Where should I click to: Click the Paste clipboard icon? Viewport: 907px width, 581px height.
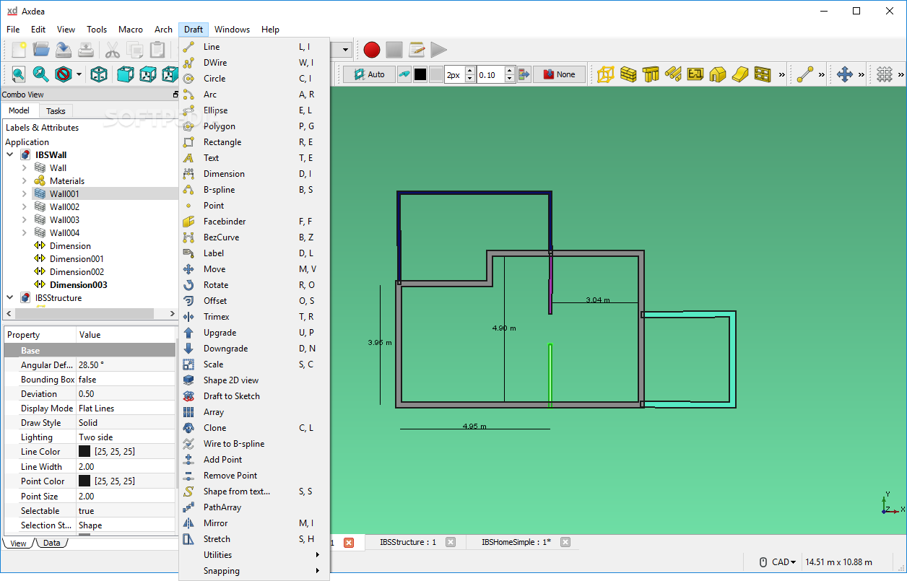157,50
